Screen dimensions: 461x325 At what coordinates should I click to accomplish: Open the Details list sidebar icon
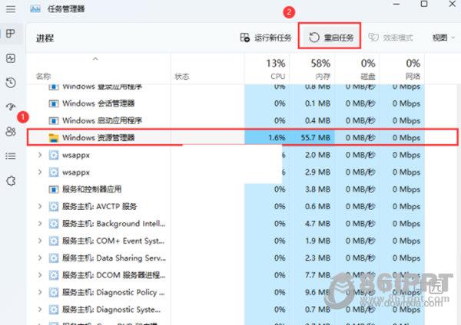pyautogui.click(x=11, y=156)
